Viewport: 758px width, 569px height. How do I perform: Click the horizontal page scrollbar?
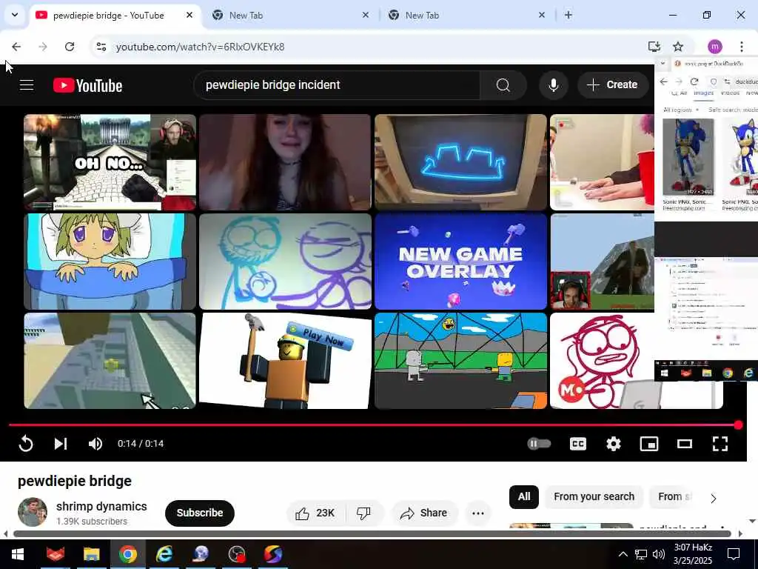pyautogui.click(x=372, y=533)
